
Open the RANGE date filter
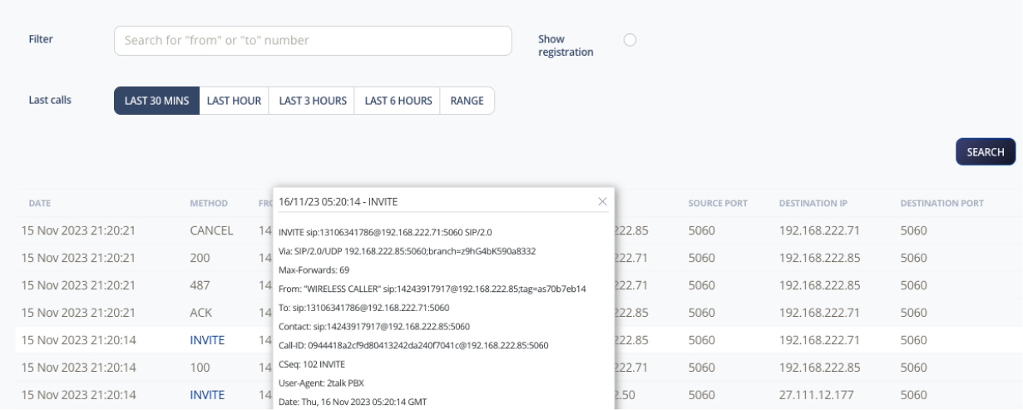[467, 101]
